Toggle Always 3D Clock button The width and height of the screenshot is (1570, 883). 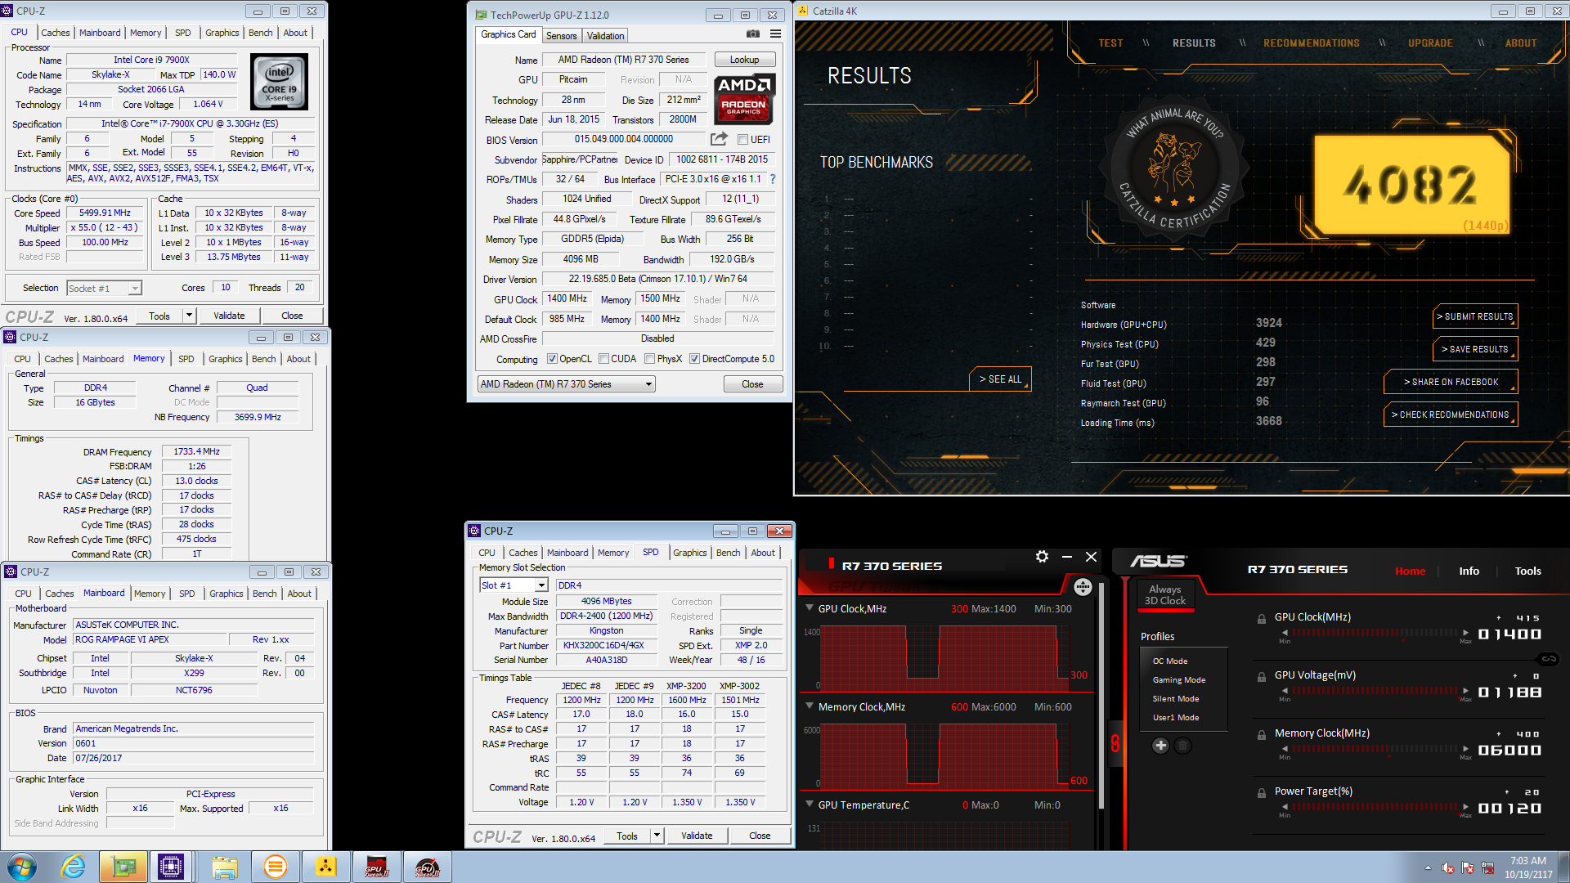click(x=1165, y=594)
